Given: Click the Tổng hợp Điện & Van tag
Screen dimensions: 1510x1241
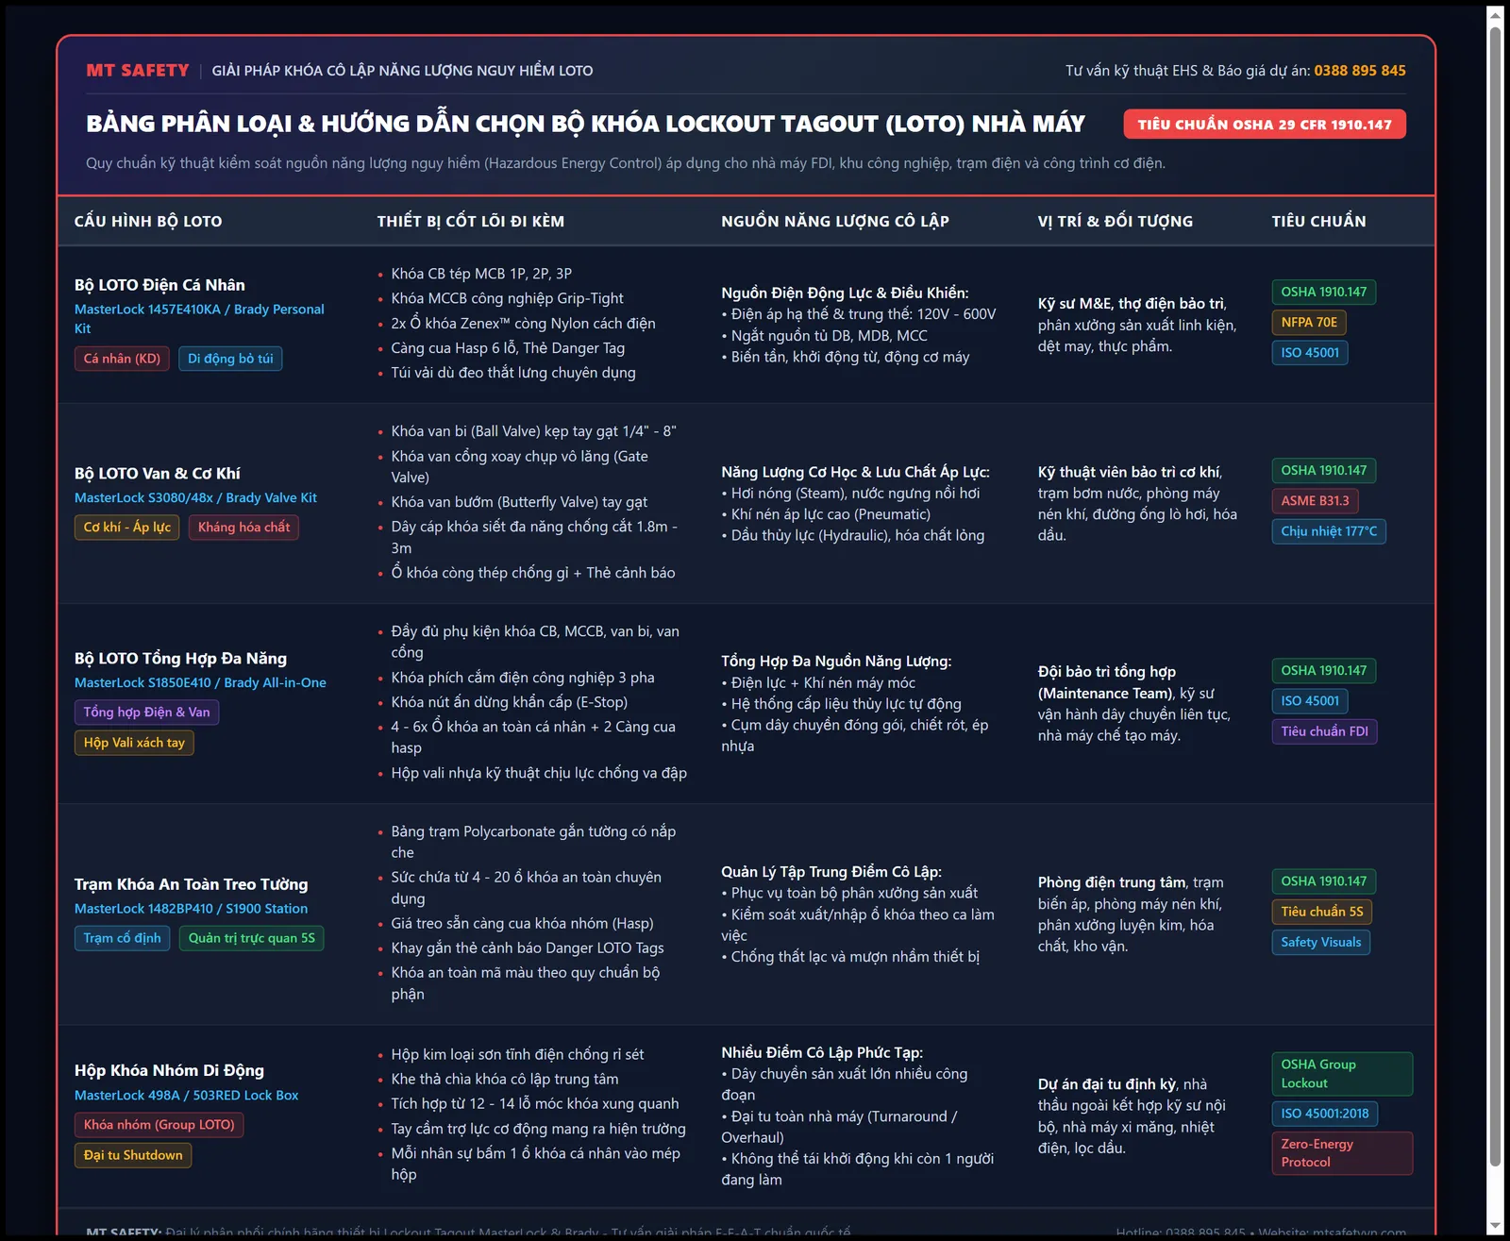Looking at the screenshot, I should (146, 713).
